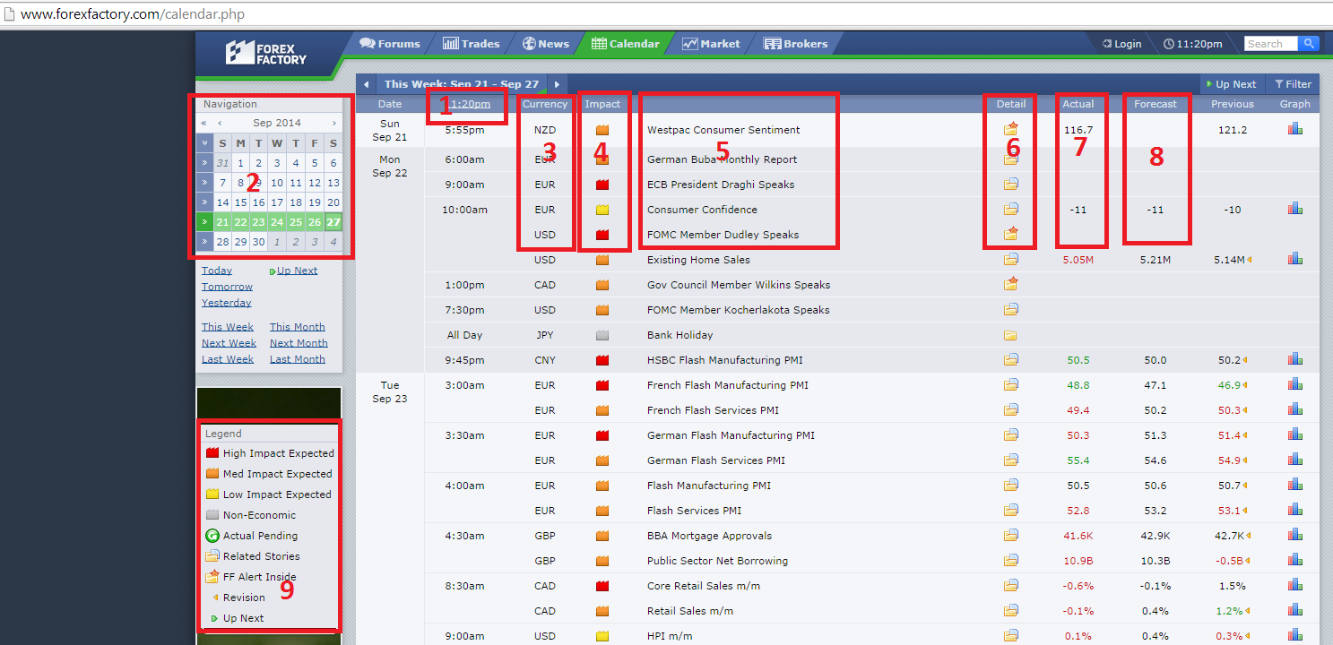Open detail folder for Gov Council Member Wilkins Speaks

pos(1011,284)
